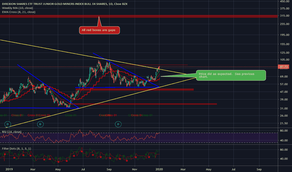Image resolution: width=292 pixels, height=172 pixels.
Task: Click the 2020 label on the time axis
Action: click(x=159, y=169)
